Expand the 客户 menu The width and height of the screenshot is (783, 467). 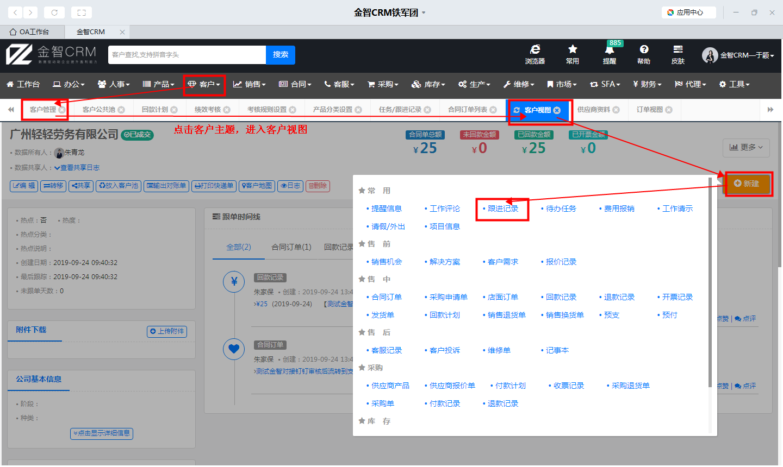(x=204, y=84)
